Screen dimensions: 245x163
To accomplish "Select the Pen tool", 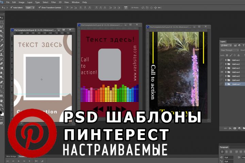I will [x=1, y=82].
